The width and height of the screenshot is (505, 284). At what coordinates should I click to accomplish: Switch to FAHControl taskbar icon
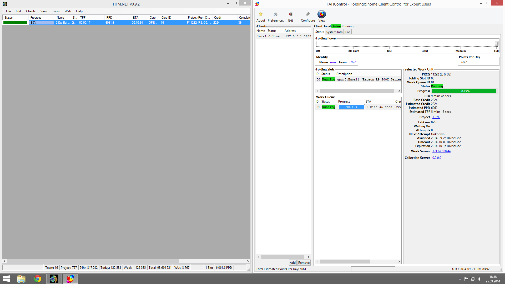tap(70, 279)
